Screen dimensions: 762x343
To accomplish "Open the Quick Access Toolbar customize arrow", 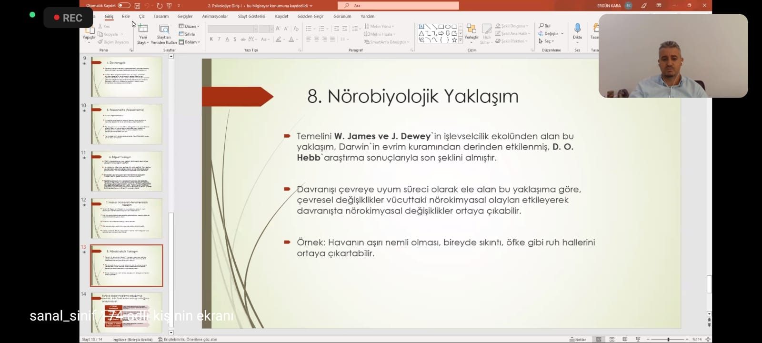I will (179, 5).
